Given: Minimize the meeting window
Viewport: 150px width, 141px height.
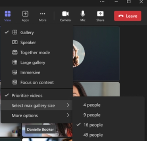Looking at the screenshot, I should pos(116,2).
